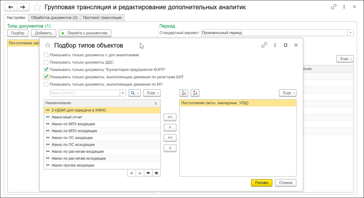Click the "Произвольный период" field
The image size is (364, 198).
coord(274,33)
